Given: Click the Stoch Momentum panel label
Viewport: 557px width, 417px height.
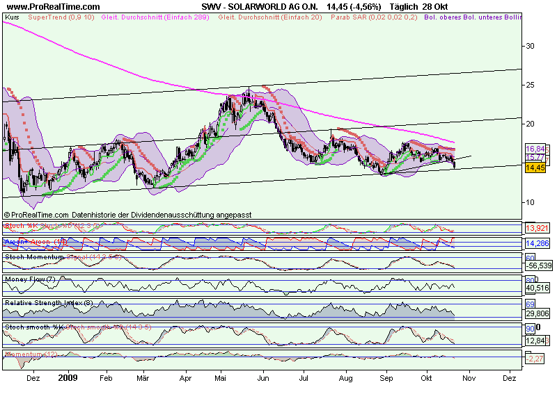Looking at the screenshot, I should [34, 256].
